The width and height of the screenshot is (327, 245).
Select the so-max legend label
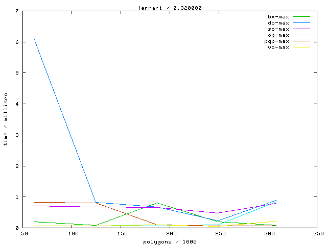coord(278,29)
